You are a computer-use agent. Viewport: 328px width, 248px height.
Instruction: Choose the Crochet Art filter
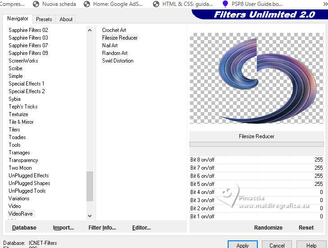click(x=114, y=30)
